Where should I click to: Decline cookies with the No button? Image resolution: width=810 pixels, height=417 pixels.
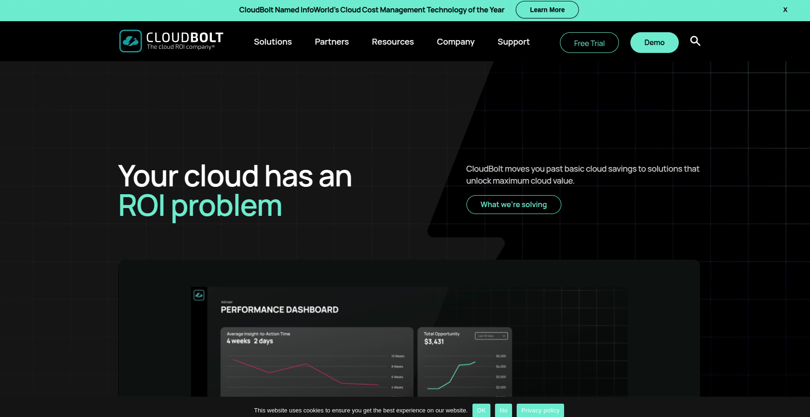[503, 410]
